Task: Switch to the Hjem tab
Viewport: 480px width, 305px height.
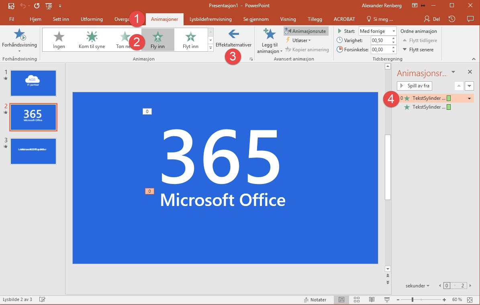Action: coord(35,19)
